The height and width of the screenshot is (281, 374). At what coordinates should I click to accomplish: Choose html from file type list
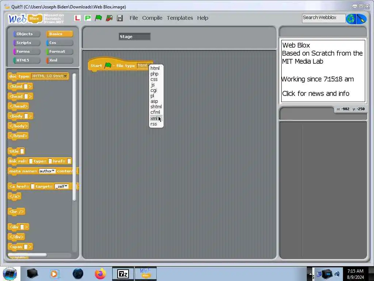pyautogui.click(x=155, y=68)
